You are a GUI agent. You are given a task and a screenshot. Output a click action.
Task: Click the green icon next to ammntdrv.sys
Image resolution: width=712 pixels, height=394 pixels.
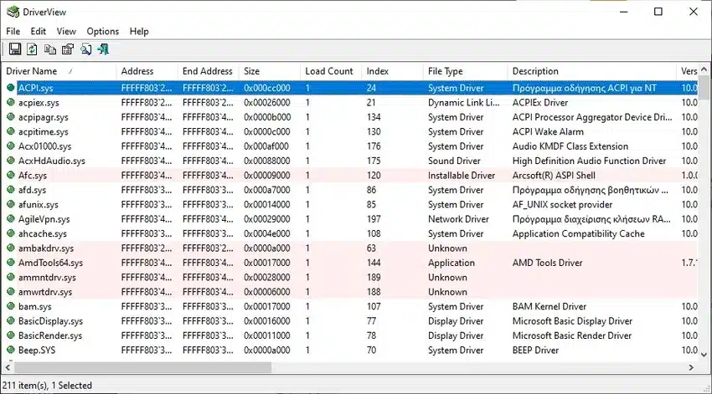click(10, 277)
